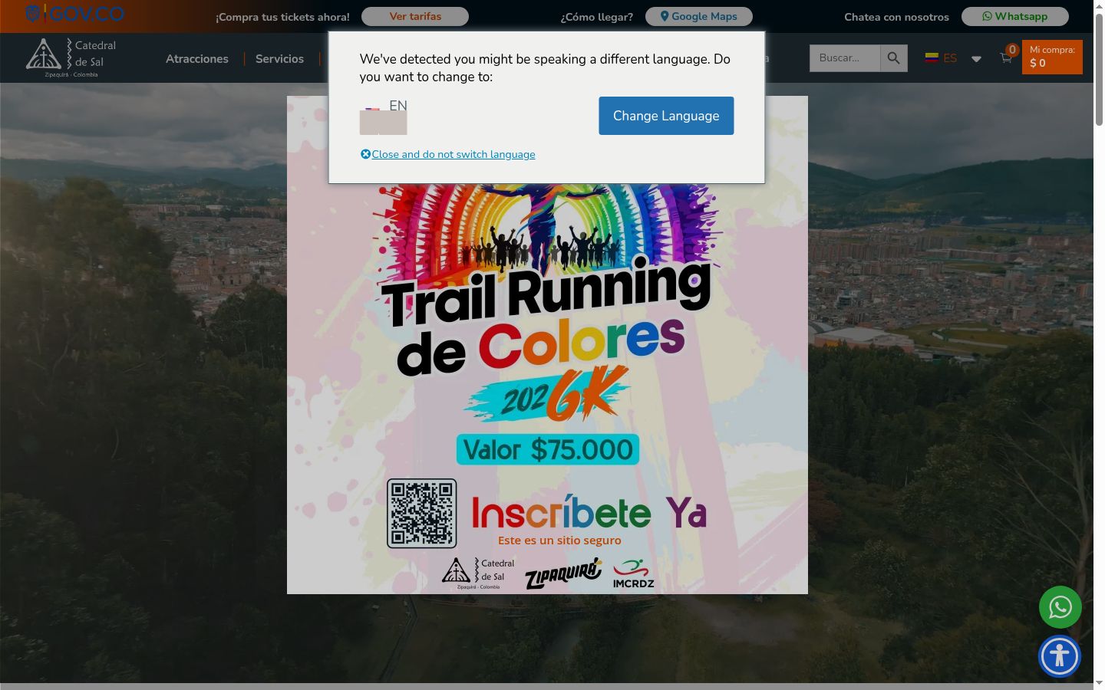Click the Ver tarifas button
1105x690 pixels.
415,16
